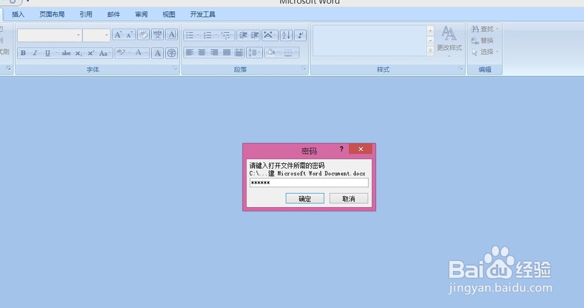584x308 pixels.
Task: Open the font size combo box
Action: click(x=96, y=36)
